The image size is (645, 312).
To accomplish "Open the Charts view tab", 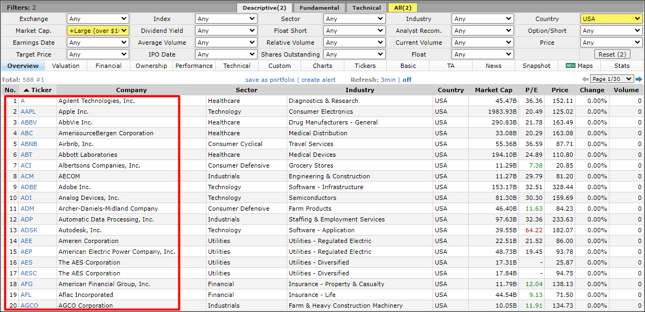I will 322,66.
